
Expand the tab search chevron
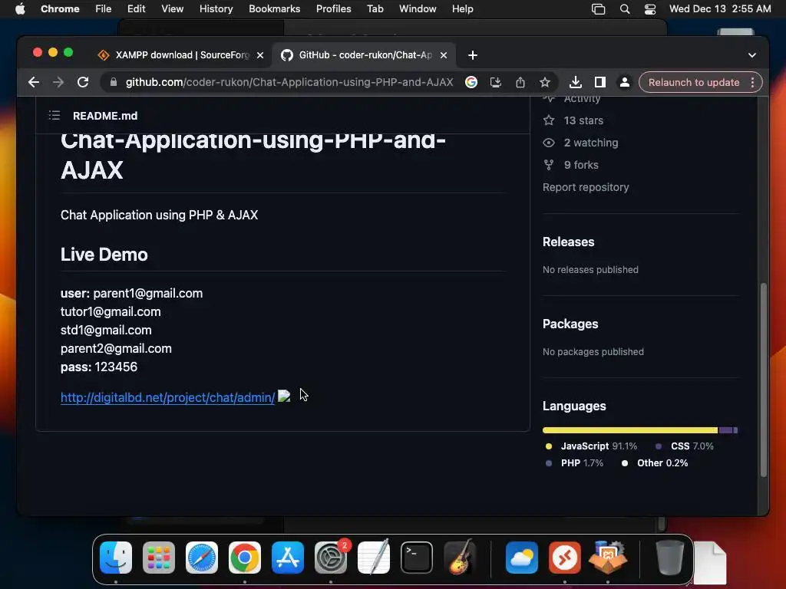pos(752,55)
